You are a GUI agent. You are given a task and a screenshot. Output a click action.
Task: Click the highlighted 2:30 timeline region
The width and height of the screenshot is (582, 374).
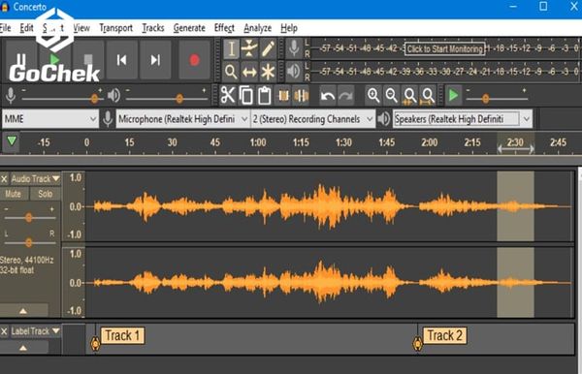tap(516, 143)
